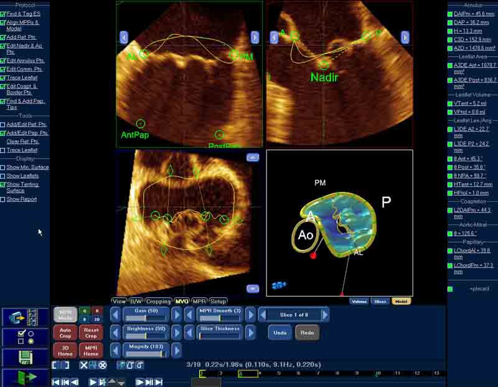Increase Gain with the right arrow
The height and width of the screenshot is (387, 498).
(176, 315)
